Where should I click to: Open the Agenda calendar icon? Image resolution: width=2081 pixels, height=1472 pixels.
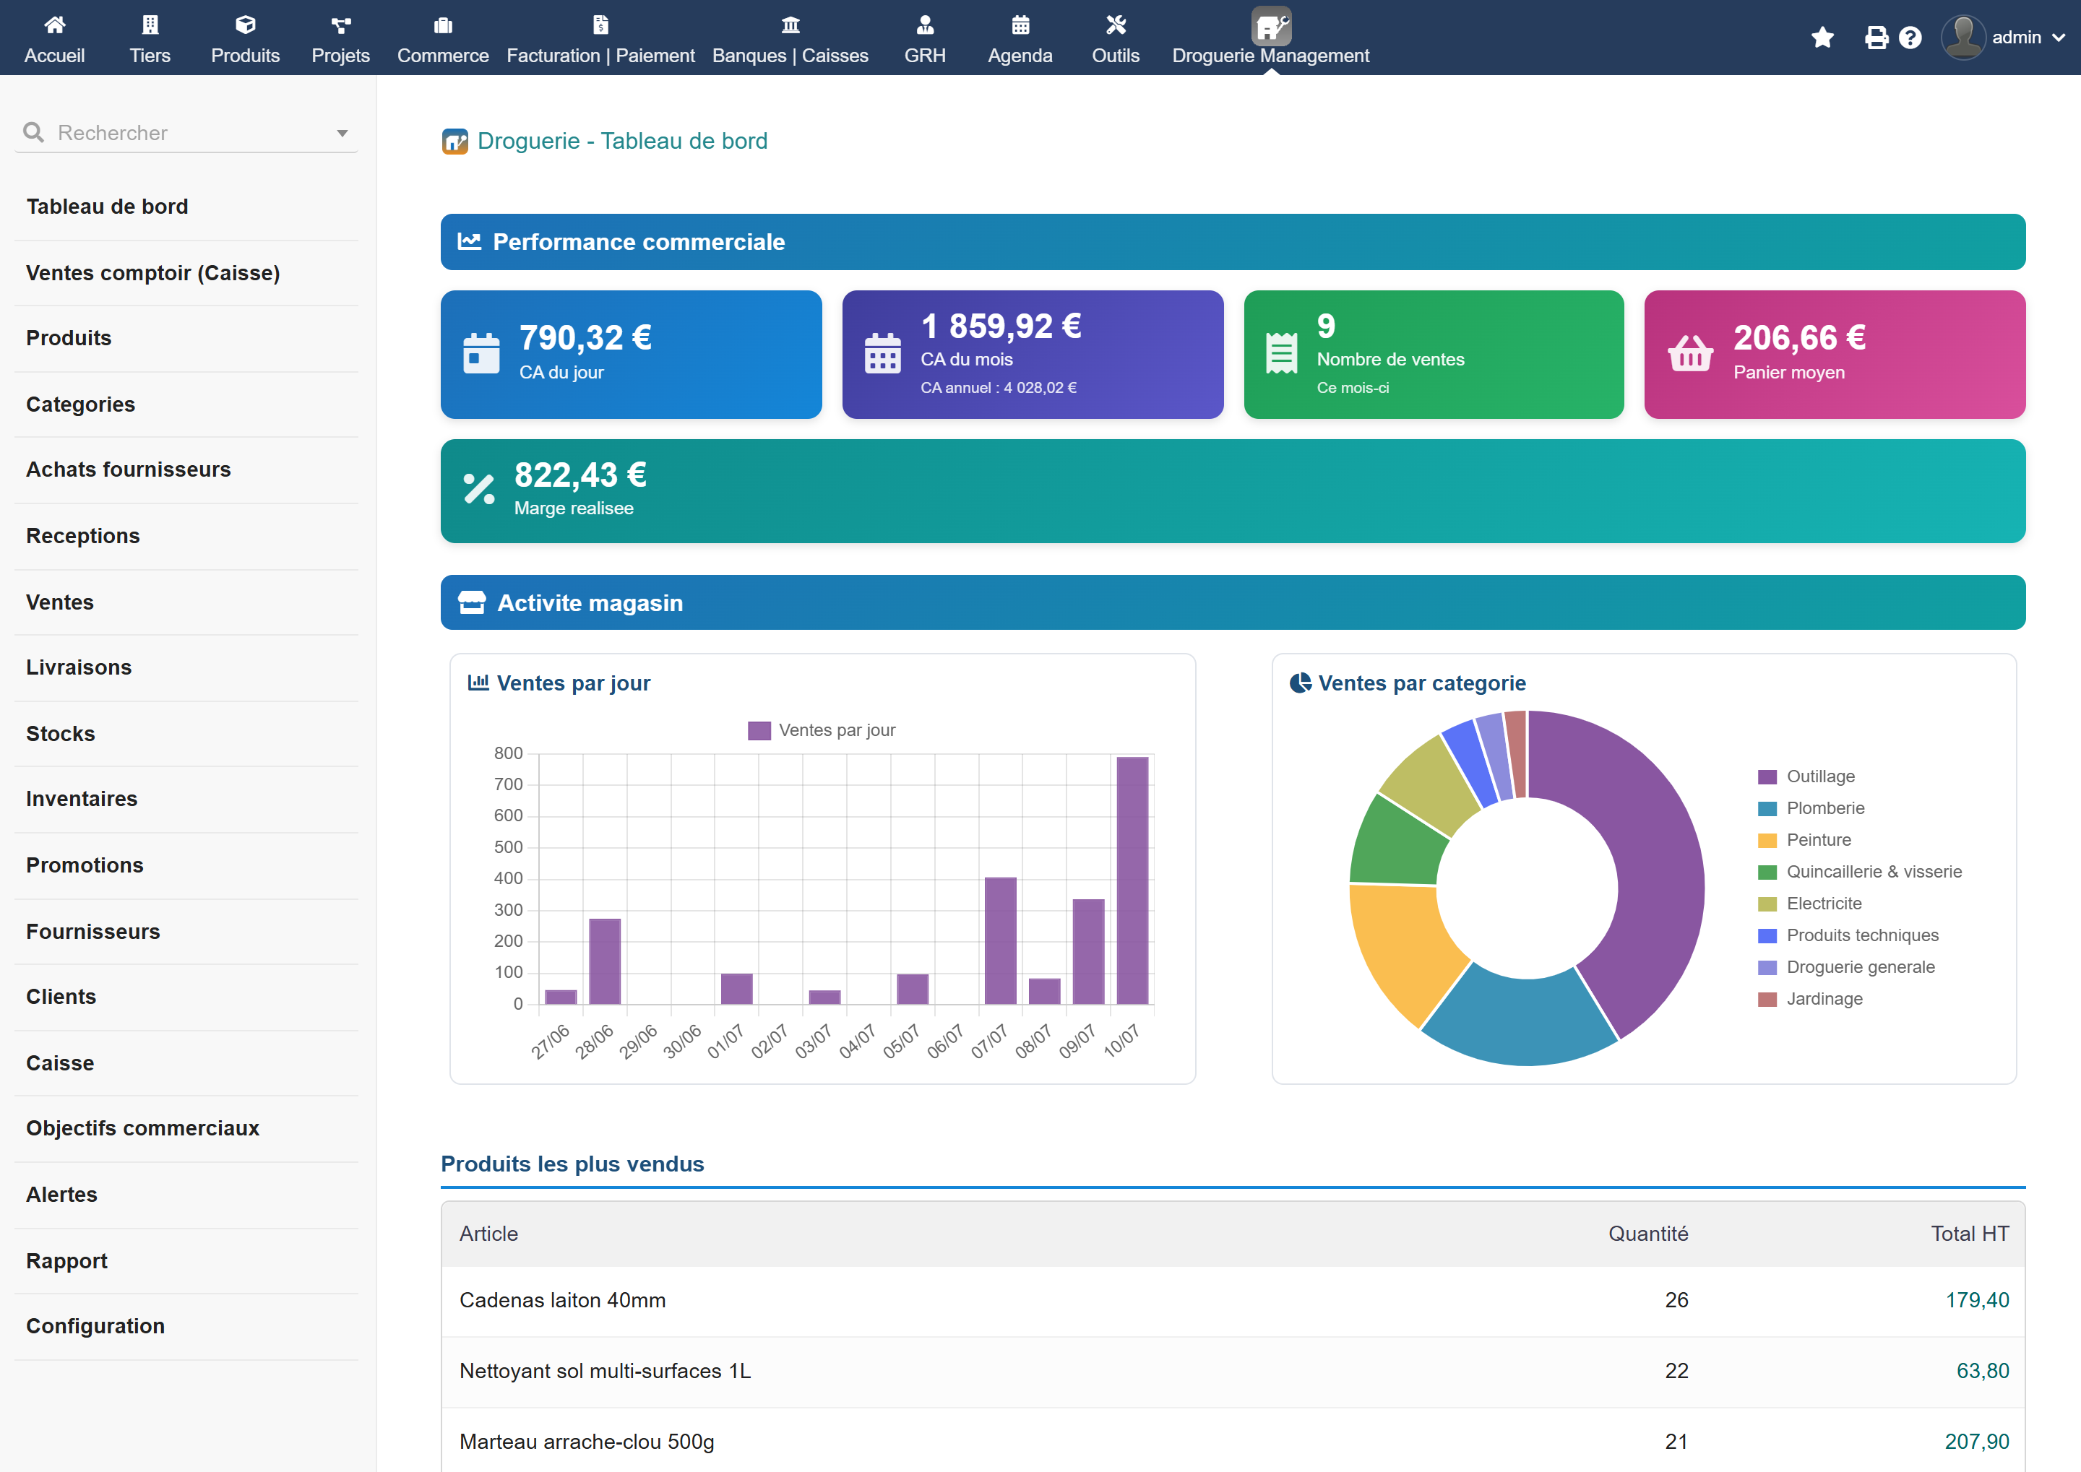pyautogui.click(x=1020, y=25)
